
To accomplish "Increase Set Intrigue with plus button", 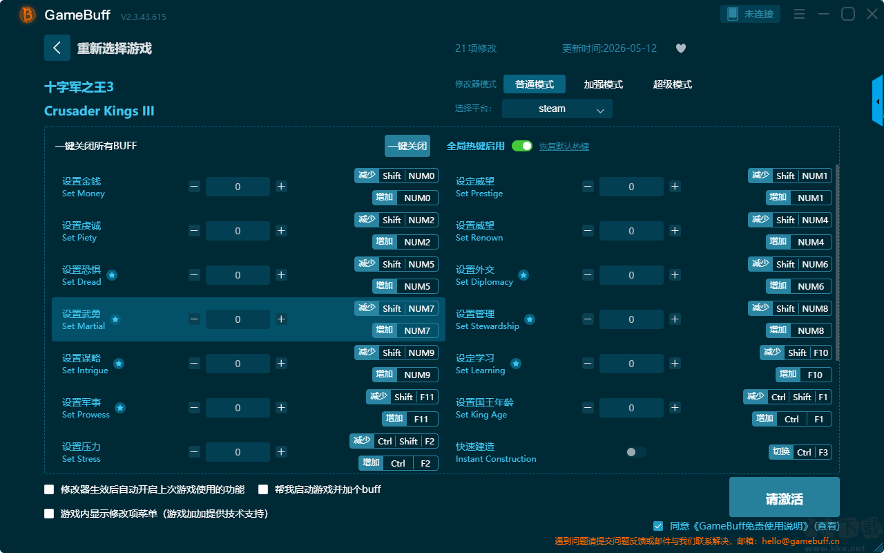I will point(281,364).
